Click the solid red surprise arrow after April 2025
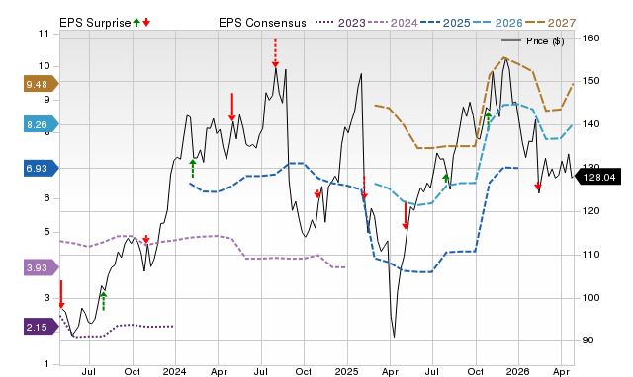 [x=406, y=215]
